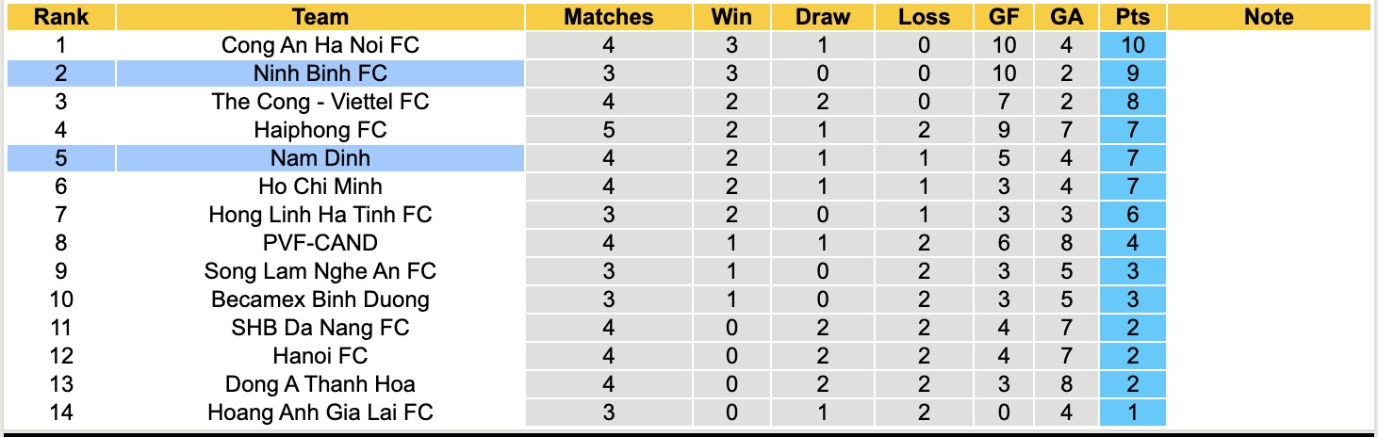Select highlighted Nam Dinh team

pyautogui.click(x=320, y=158)
